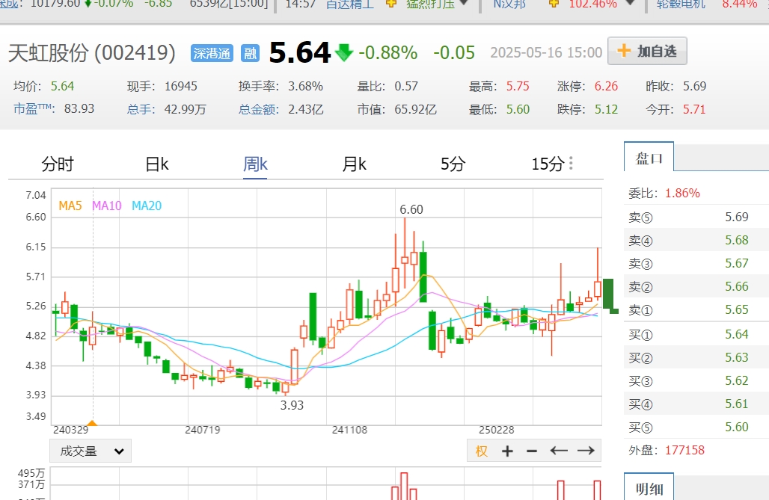Click the MA20 legend label
Viewport: 769px width, 500px height.
(x=147, y=206)
